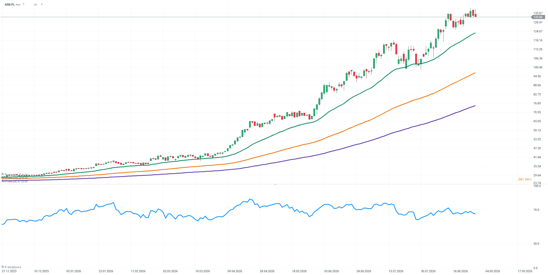Click the date label 24.06.2026
This screenshot has width=548, height=275.
364,271
